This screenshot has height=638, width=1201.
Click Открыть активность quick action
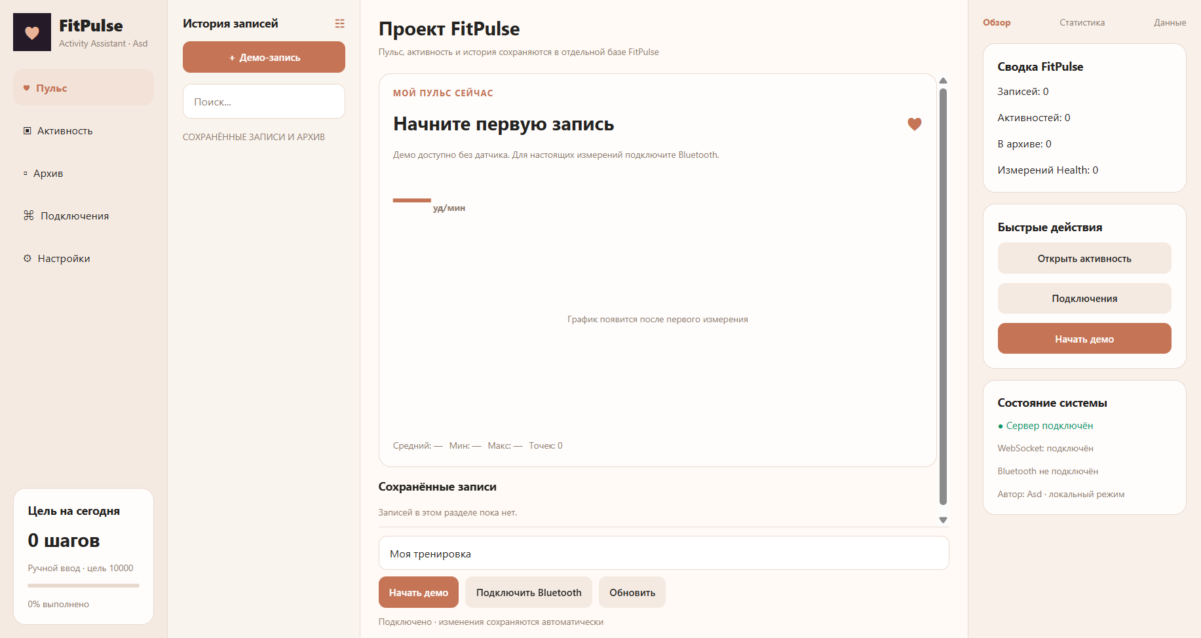(1084, 258)
